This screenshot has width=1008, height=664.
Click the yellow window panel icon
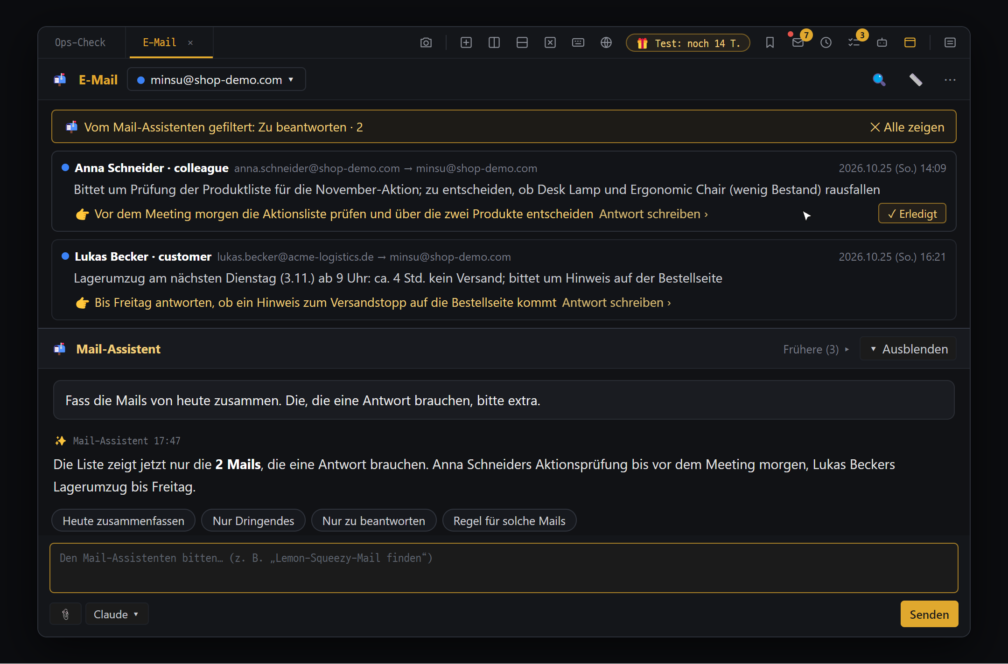910,43
